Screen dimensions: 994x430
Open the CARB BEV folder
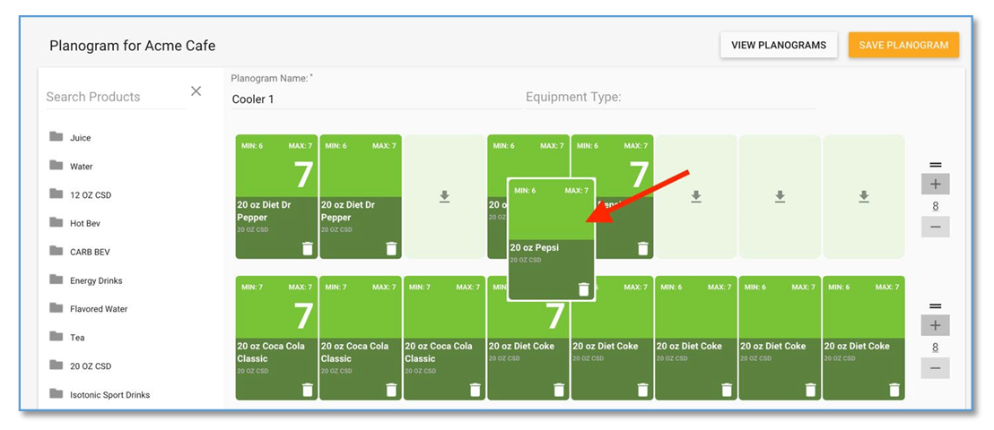pos(80,252)
